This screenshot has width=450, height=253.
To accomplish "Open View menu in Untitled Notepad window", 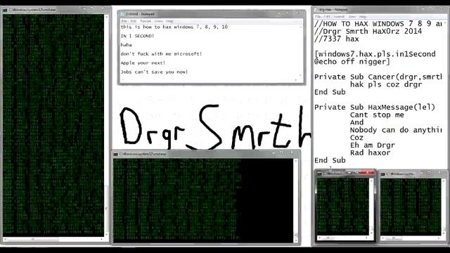I will (158, 21).
